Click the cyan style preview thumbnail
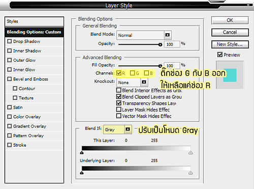 (x=230, y=75)
